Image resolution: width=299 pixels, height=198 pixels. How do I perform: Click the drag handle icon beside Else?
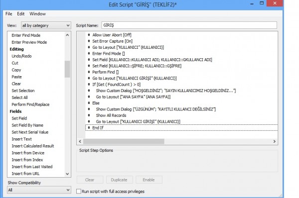click(89, 103)
